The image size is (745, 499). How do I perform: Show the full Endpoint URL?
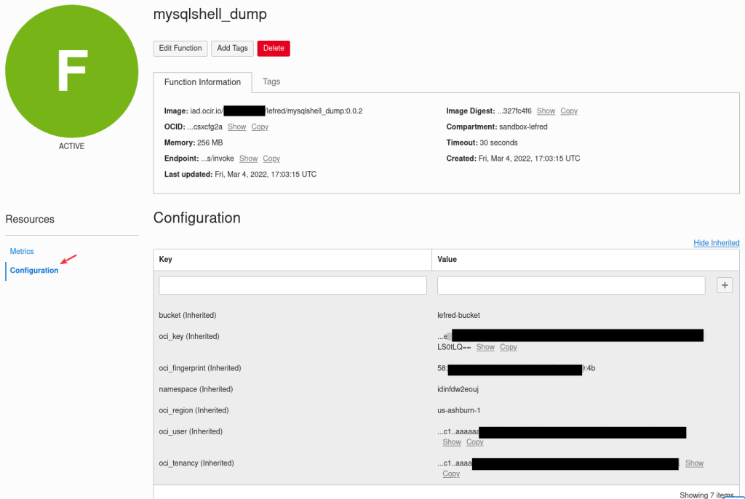[249, 159]
